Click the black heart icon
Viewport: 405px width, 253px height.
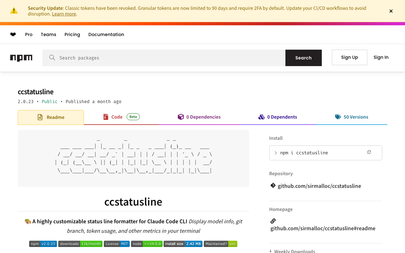click(x=13, y=34)
